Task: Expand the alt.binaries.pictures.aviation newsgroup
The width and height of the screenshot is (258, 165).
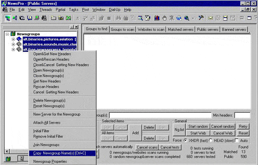Action: click(13, 39)
